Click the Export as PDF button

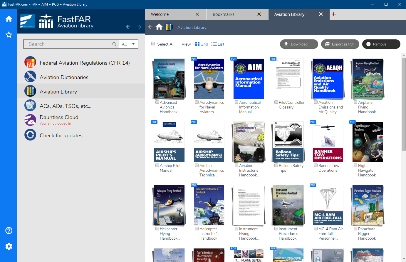[x=340, y=44]
